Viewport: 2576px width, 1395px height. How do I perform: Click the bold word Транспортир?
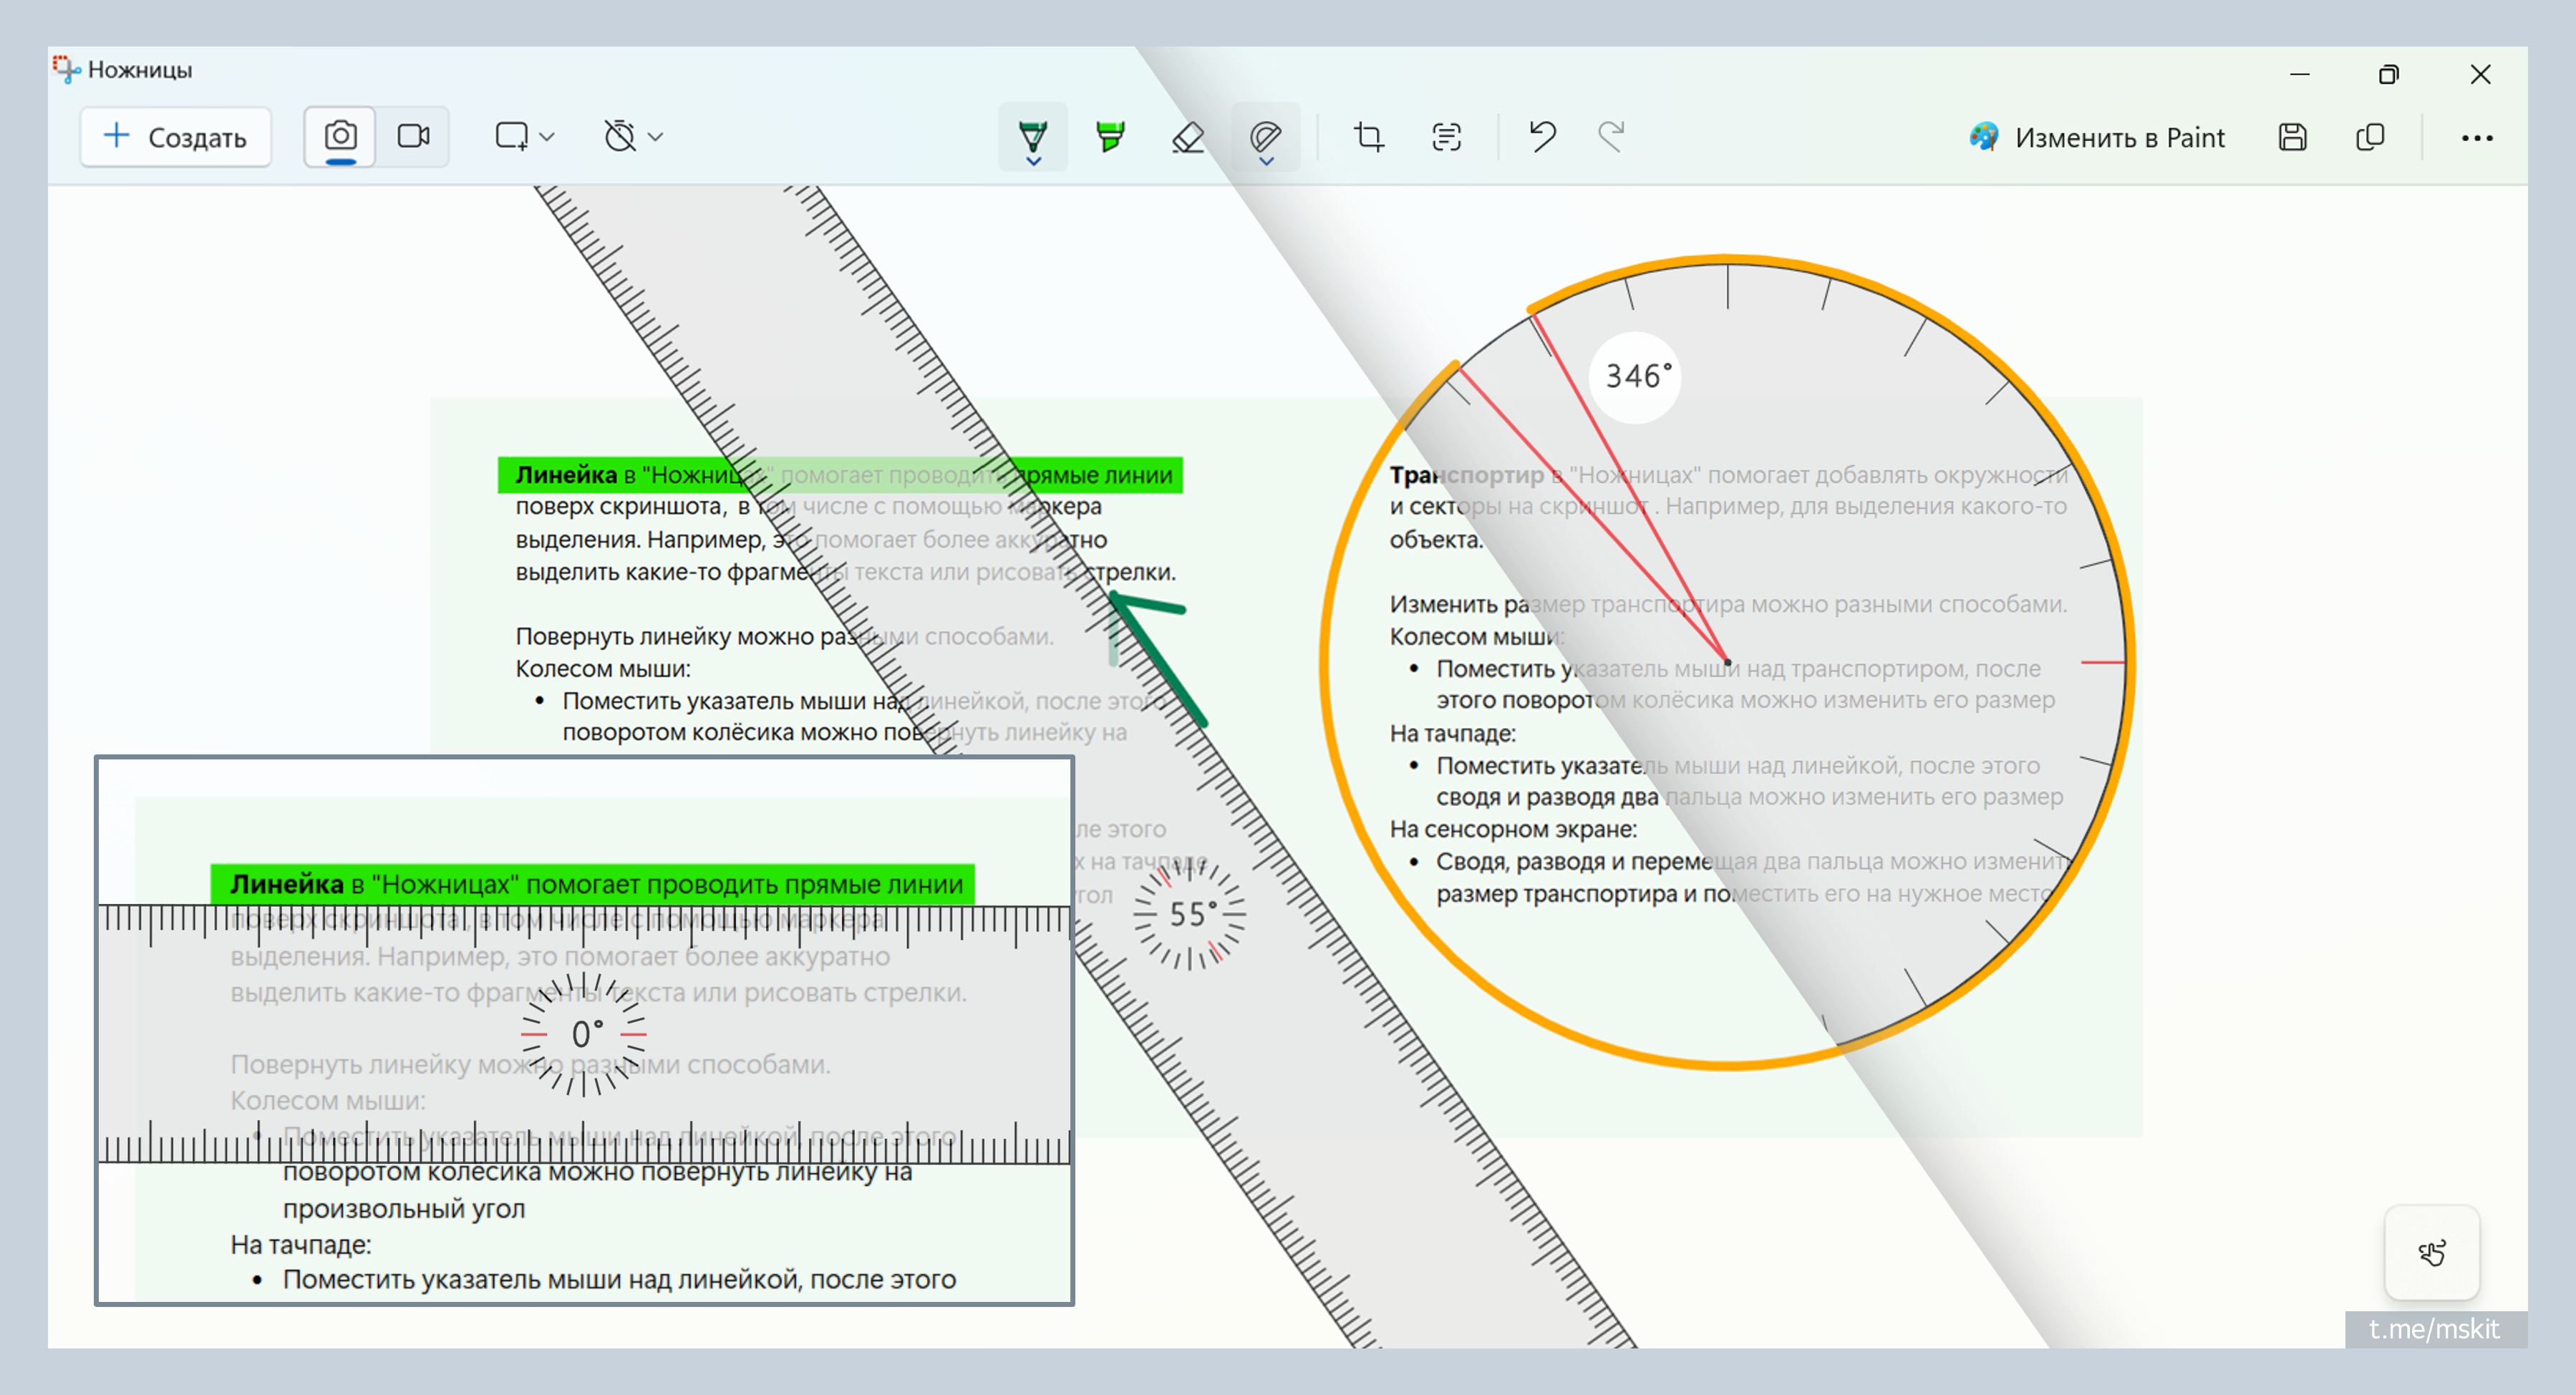(x=1467, y=475)
